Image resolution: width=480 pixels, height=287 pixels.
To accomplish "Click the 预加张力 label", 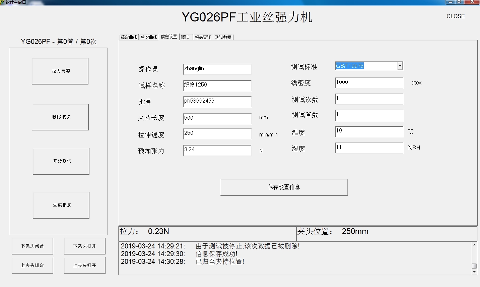I will pyautogui.click(x=151, y=151).
